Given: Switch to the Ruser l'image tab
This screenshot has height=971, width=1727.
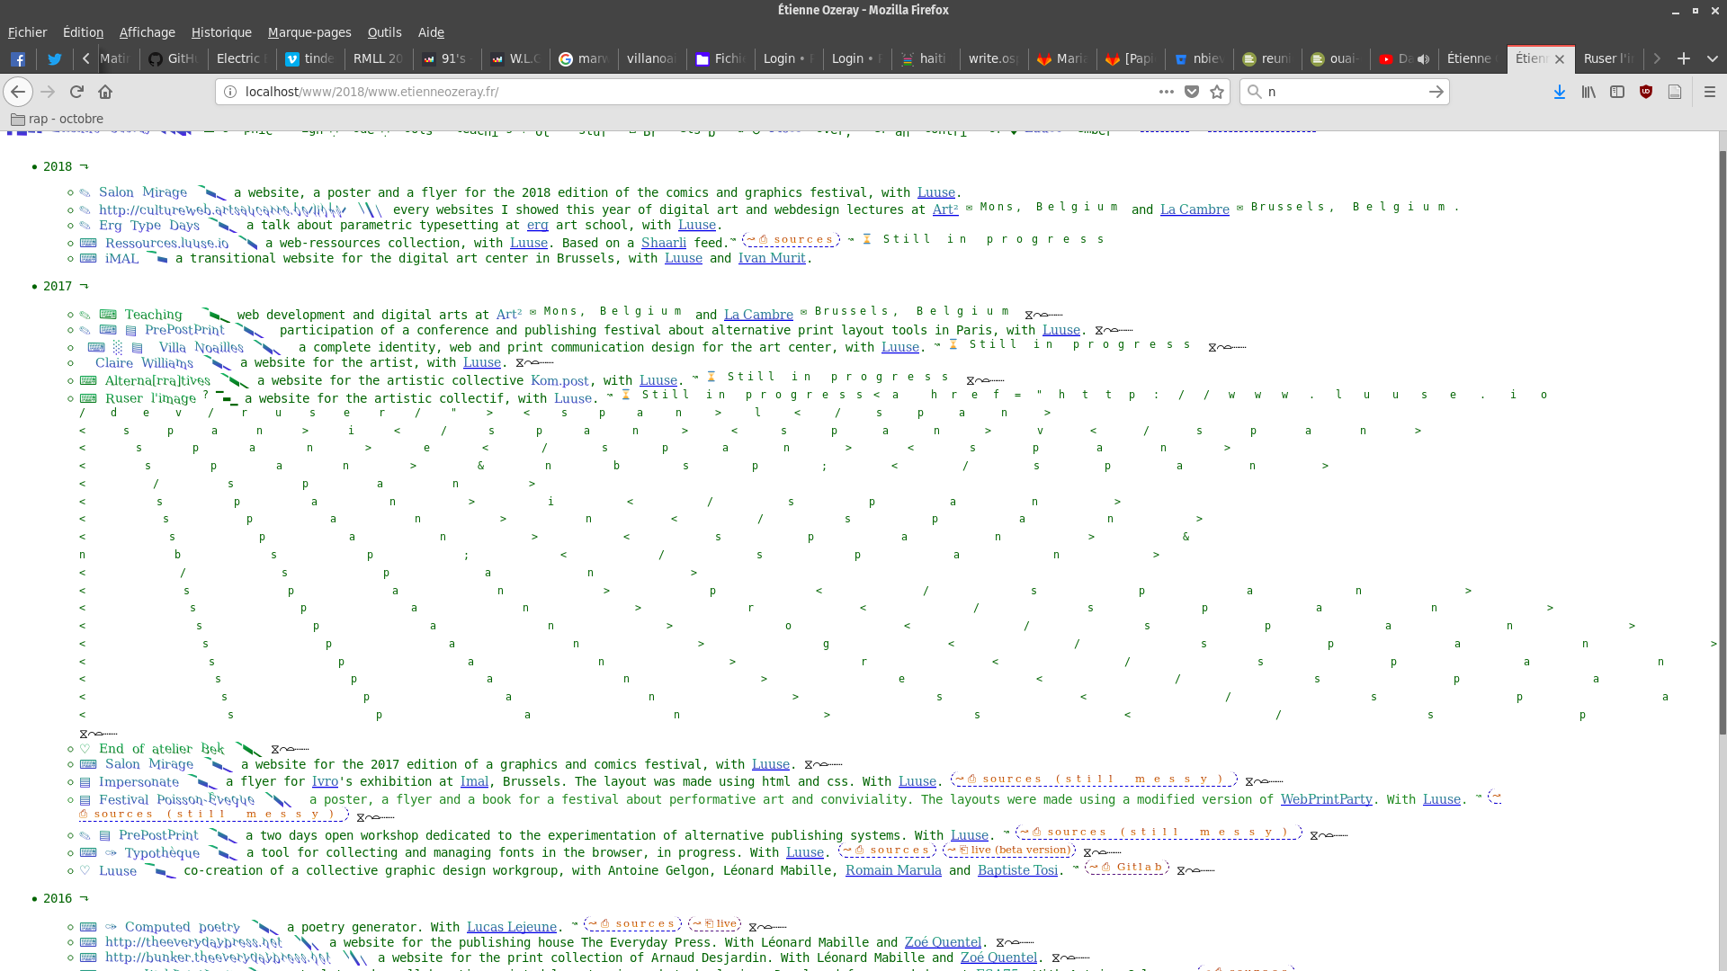Looking at the screenshot, I should [x=1607, y=58].
